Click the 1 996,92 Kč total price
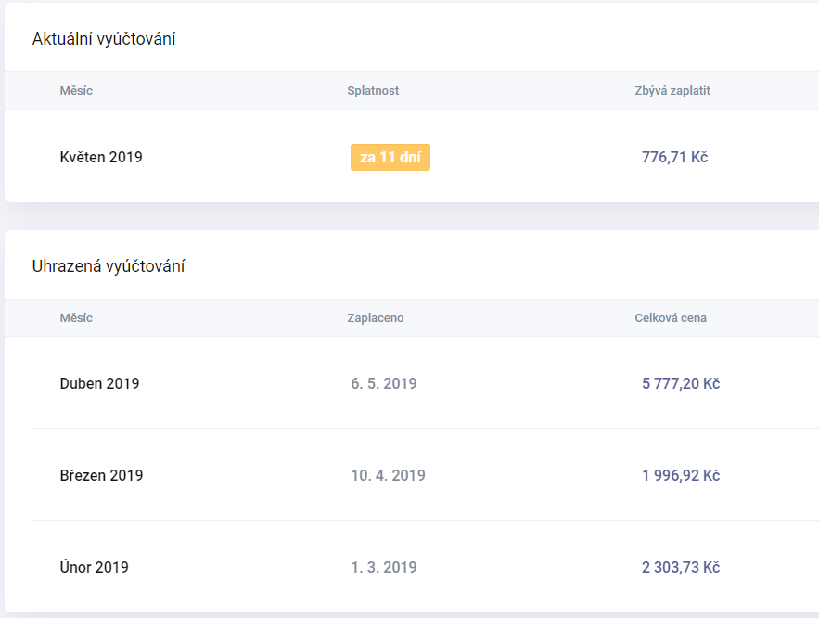 click(x=681, y=475)
